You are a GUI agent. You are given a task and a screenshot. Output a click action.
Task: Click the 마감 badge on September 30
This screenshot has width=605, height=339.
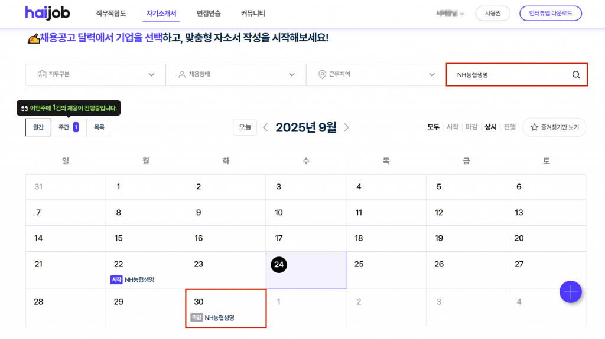[x=197, y=317]
